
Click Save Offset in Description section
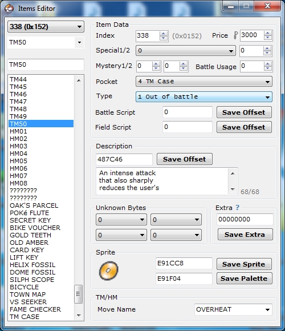point(185,159)
